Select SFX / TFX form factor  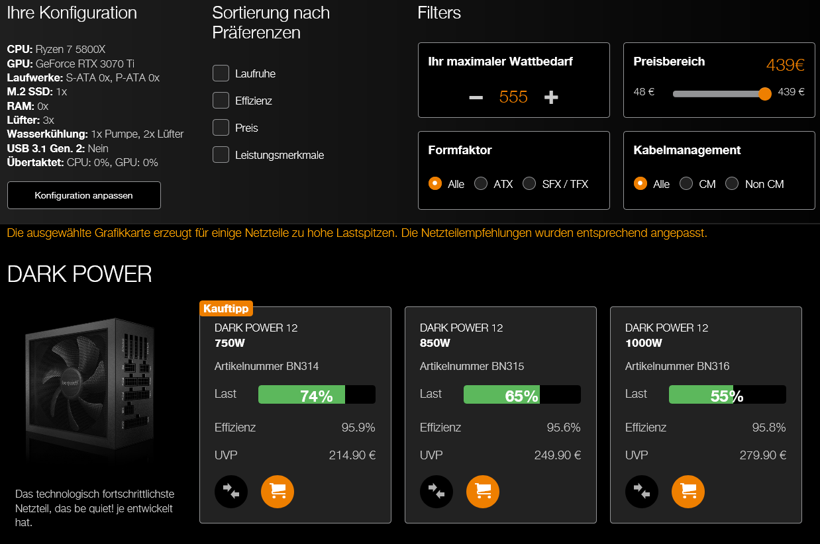pyautogui.click(x=529, y=183)
